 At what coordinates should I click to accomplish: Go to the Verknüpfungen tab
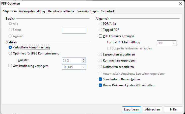88,11
